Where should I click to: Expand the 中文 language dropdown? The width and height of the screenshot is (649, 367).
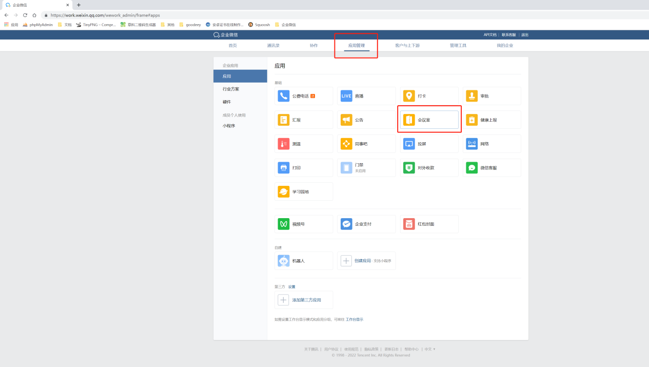pyautogui.click(x=430, y=349)
